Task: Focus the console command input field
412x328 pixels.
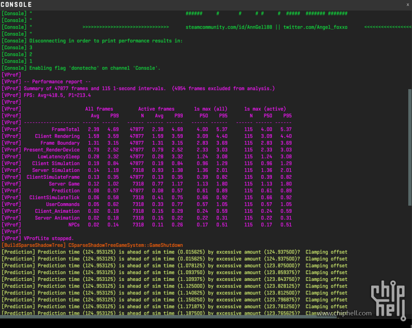Action: pos(206,323)
